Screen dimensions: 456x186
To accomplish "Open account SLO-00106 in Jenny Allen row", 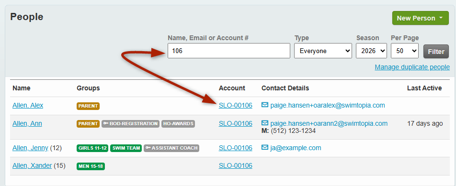I will 236,148.
